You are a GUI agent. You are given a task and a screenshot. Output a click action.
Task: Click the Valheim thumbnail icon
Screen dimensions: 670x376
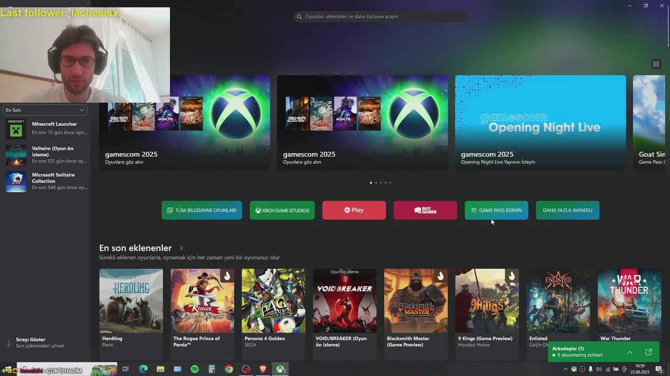(16, 155)
